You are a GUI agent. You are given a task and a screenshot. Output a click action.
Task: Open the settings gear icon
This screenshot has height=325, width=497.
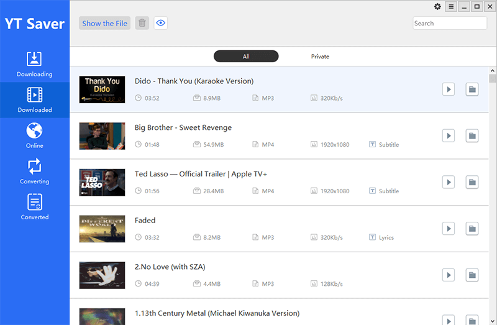(437, 7)
